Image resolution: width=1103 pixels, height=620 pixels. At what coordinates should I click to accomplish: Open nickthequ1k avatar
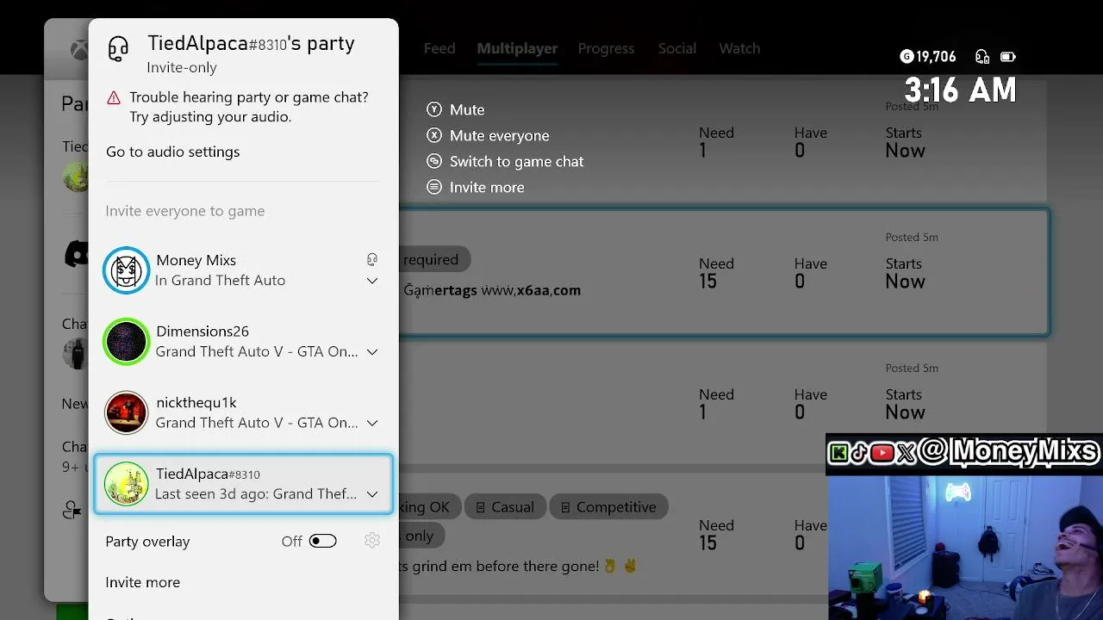(127, 412)
